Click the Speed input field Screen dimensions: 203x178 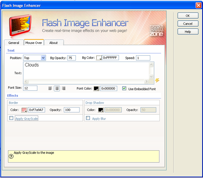[143, 58]
